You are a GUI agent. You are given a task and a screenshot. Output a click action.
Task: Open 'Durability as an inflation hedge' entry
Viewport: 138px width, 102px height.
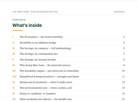pyautogui.click(x=38, y=43)
